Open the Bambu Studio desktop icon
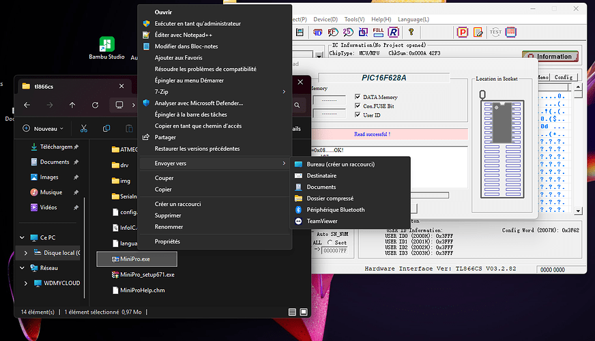 pyautogui.click(x=106, y=48)
